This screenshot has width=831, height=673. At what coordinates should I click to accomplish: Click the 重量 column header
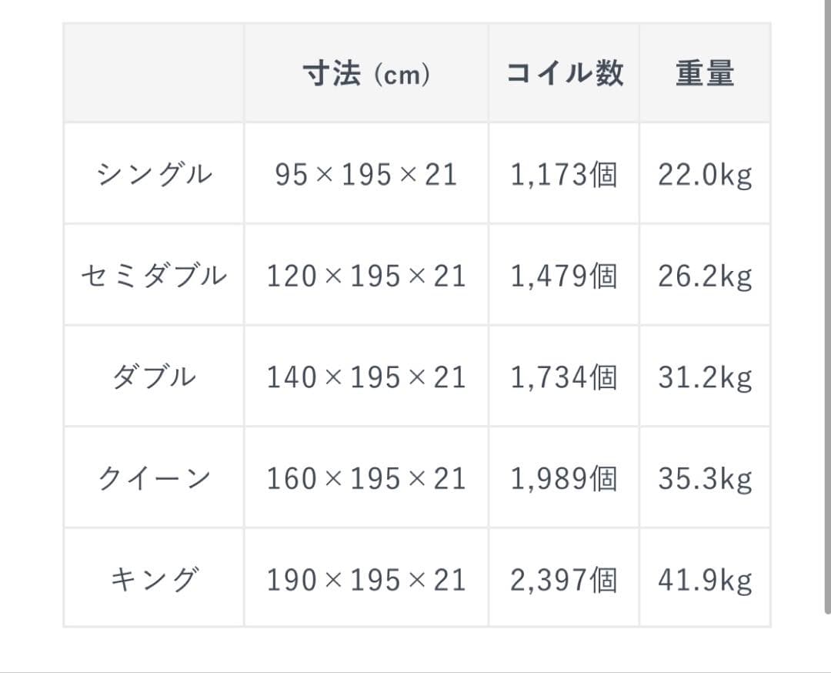coord(705,74)
